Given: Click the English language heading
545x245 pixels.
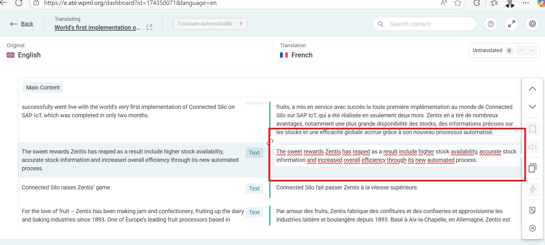Looking at the screenshot, I should pyautogui.click(x=29, y=55).
